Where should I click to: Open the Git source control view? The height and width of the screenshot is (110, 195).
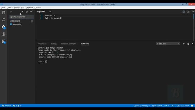pos(4,27)
